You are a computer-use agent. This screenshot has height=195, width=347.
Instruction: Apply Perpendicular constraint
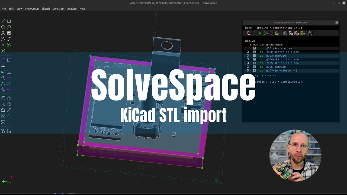(9, 72)
